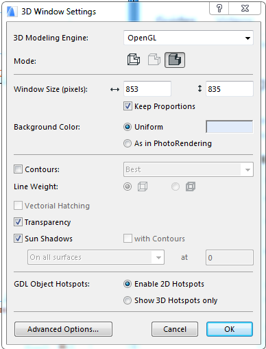
Task: Select Enable 2D Hotspots radio button
Action: (x=128, y=284)
